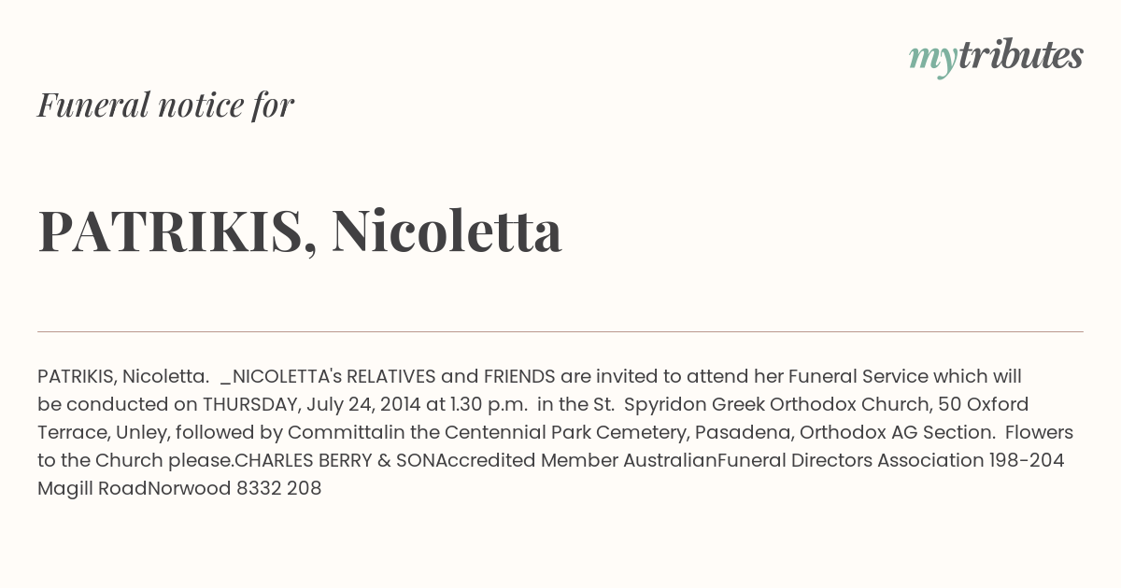Click the mytributes logo

point(996,57)
